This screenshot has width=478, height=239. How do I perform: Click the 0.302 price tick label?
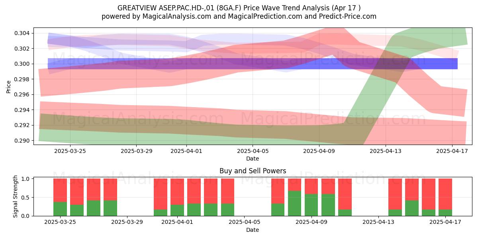[x=23, y=49]
